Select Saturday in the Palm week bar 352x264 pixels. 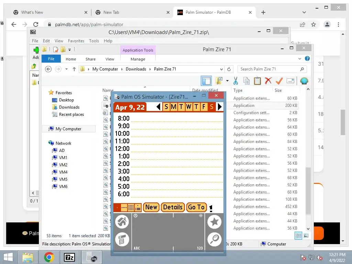tap(211, 107)
